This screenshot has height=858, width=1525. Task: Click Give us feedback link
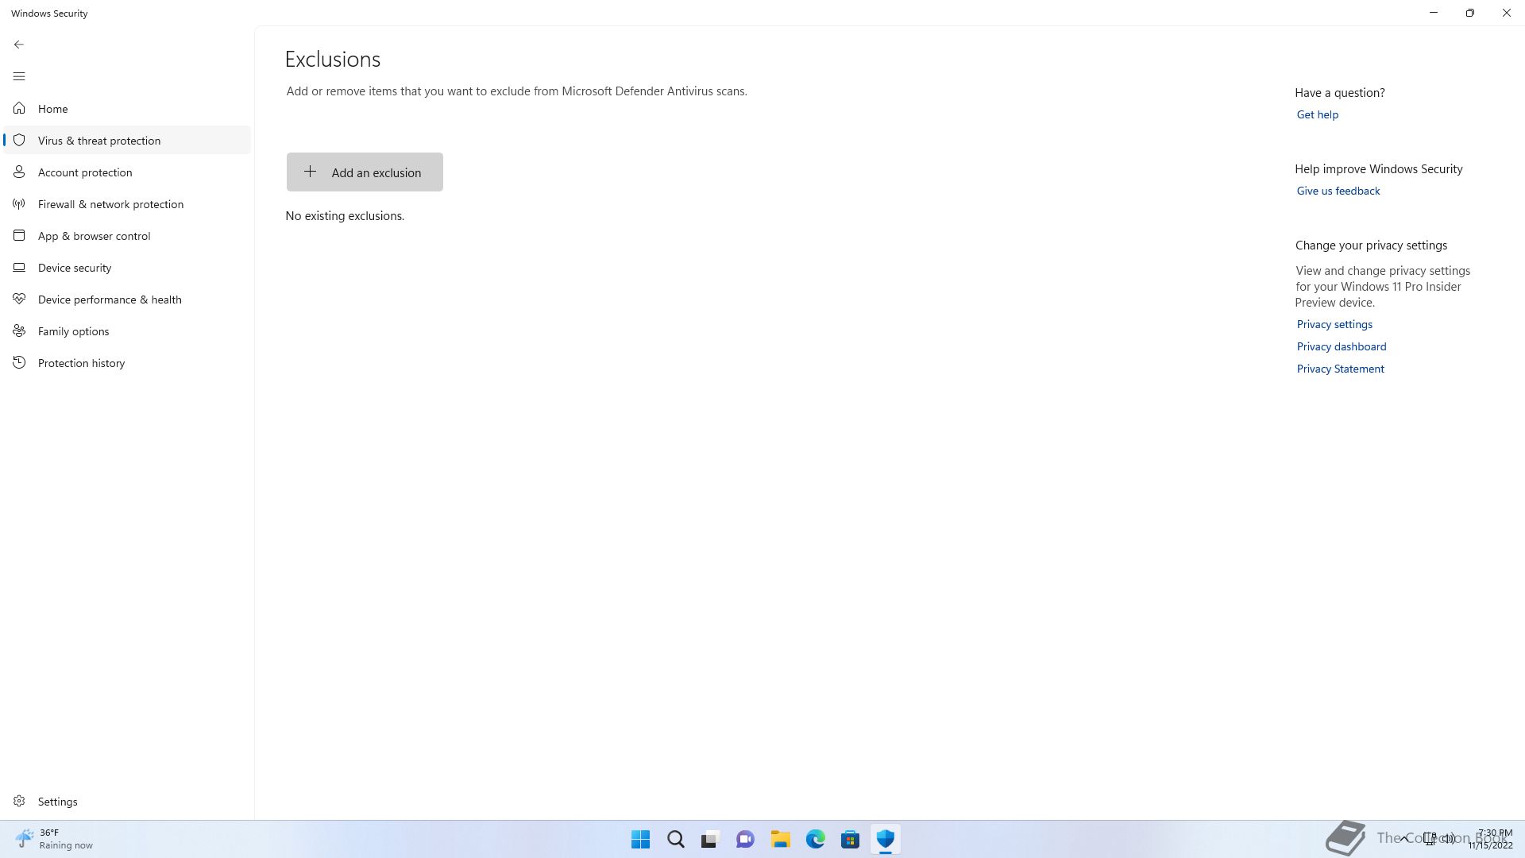coord(1338,191)
